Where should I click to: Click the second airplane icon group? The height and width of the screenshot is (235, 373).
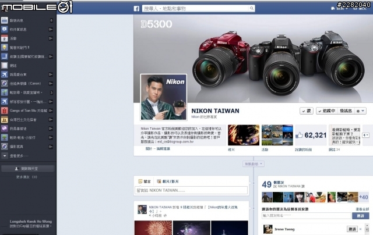[x=4, y=102]
